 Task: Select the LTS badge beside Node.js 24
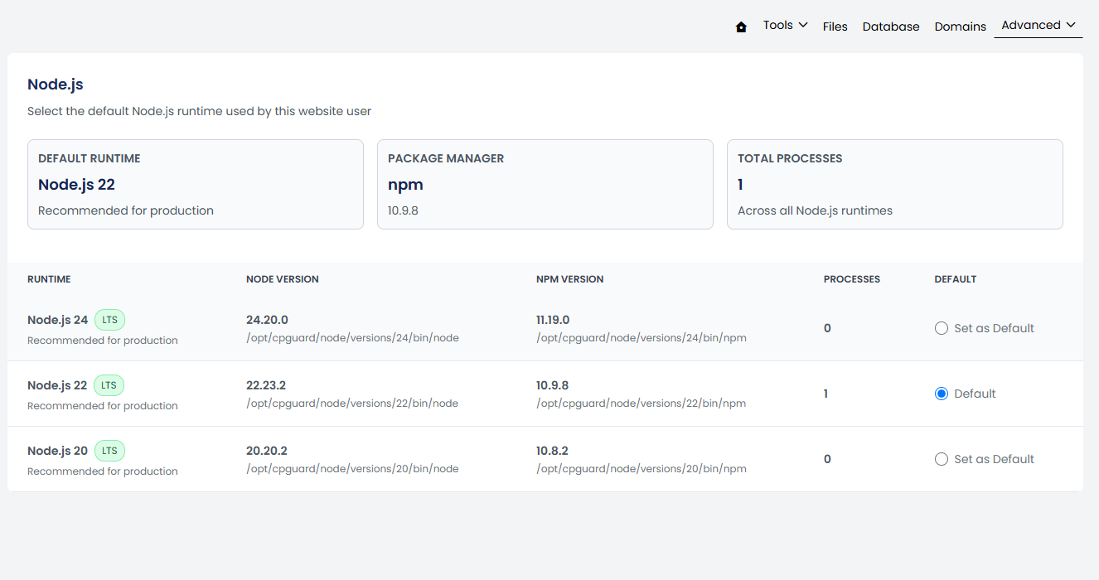109,319
